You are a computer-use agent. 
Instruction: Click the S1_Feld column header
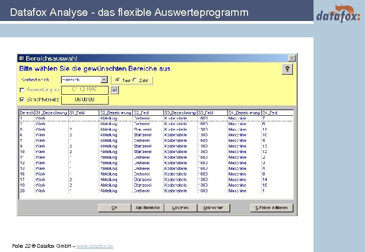tap(84, 113)
